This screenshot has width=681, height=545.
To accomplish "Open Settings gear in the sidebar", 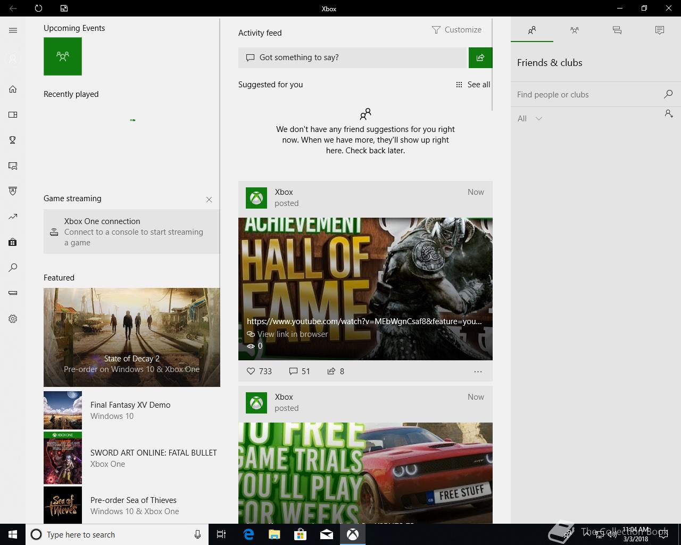I will tap(13, 319).
